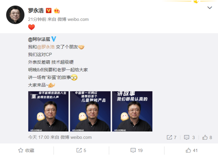218x157 pixels.
Task: Open the @罗永浩 mention in the reposted text
Action: click(46, 47)
